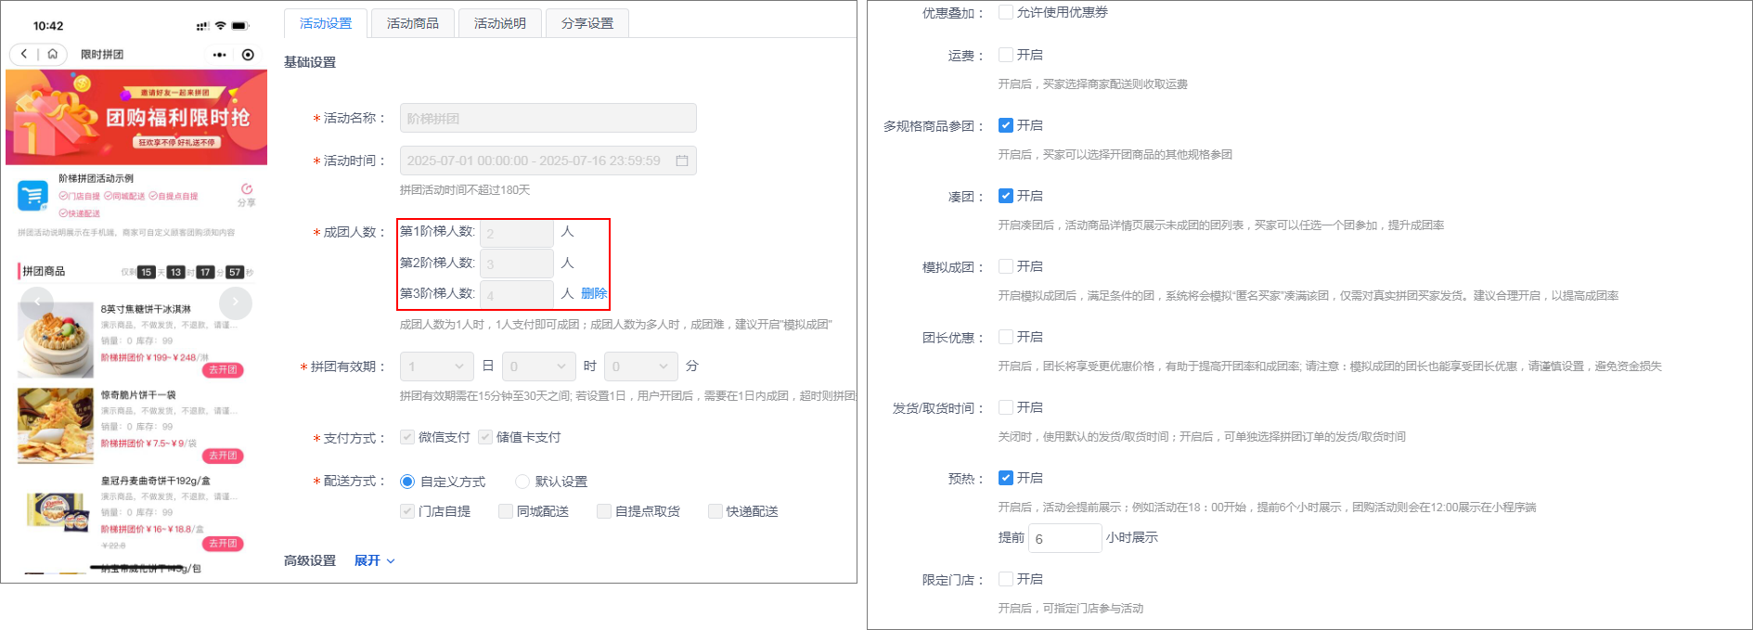Toggle the 预热 开启 checkbox
This screenshot has height=630, width=1753.
pos(1006,478)
